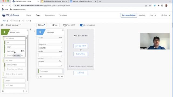Open gear settings for the Last Login field
This screenshot has height=97, width=173.
click(21, 51)
